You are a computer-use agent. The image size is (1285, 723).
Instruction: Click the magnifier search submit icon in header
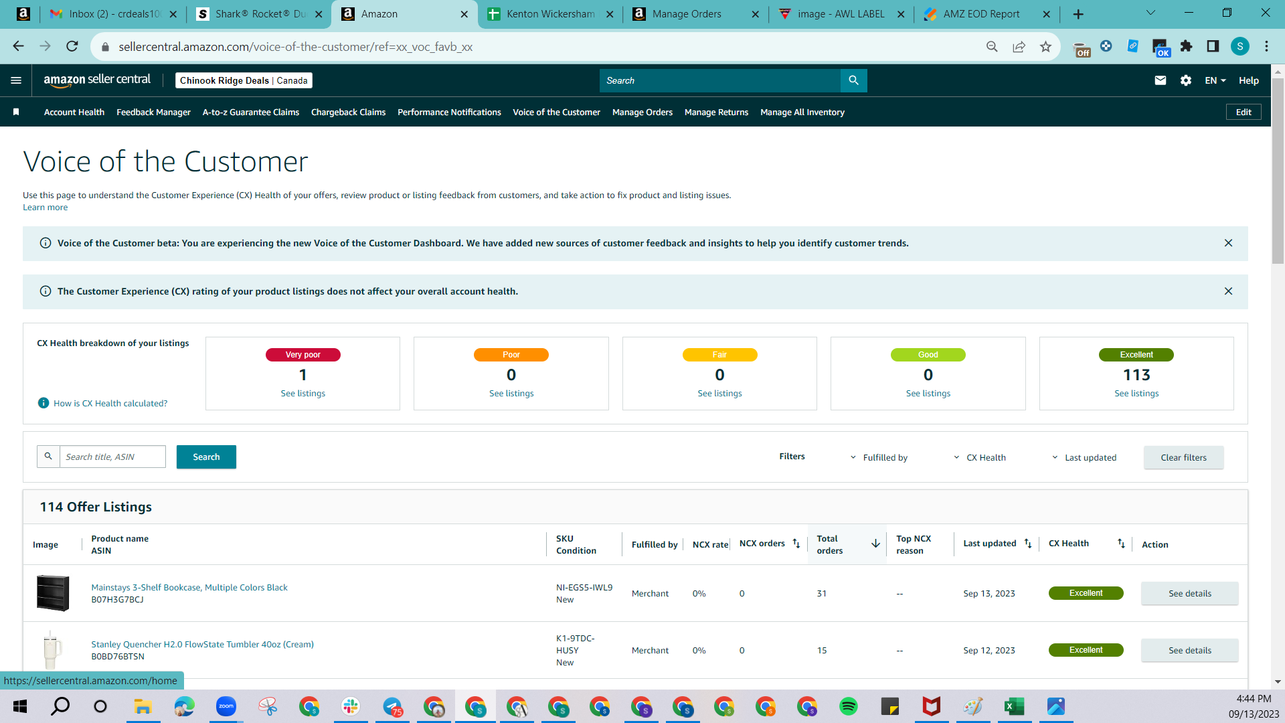click(x=853, y=80)
